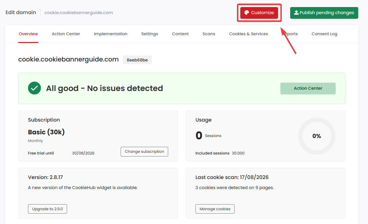Click the Version: 2.8.17 heading

coord(45,177)
